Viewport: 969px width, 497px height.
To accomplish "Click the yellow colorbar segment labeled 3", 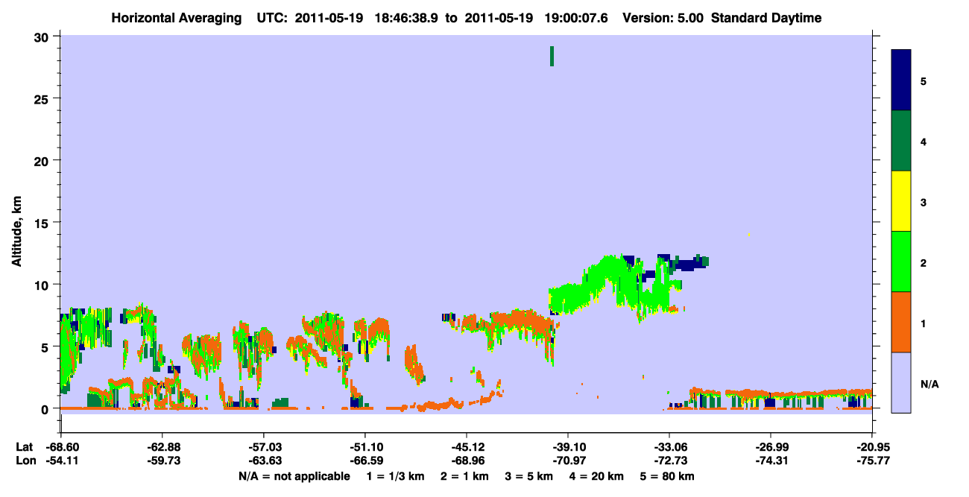I will pyautogui.click(x=901, y=201).
